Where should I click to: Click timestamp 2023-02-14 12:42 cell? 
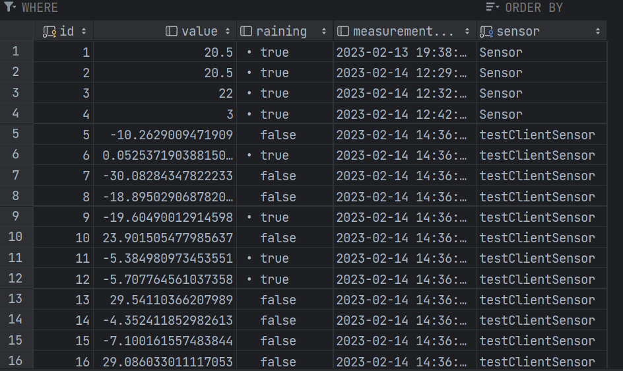pos(405,114)
